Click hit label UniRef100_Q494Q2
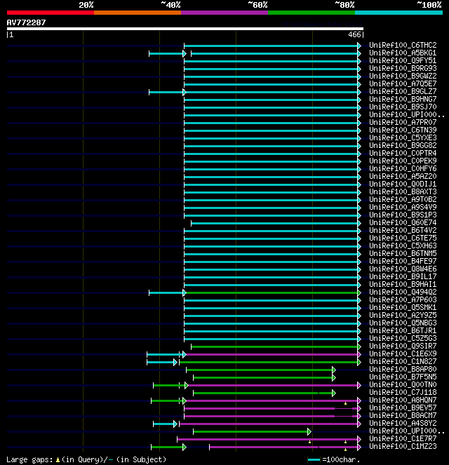Image resolution: width=449 pixels, height=465 pixels. tap(403, 292)
